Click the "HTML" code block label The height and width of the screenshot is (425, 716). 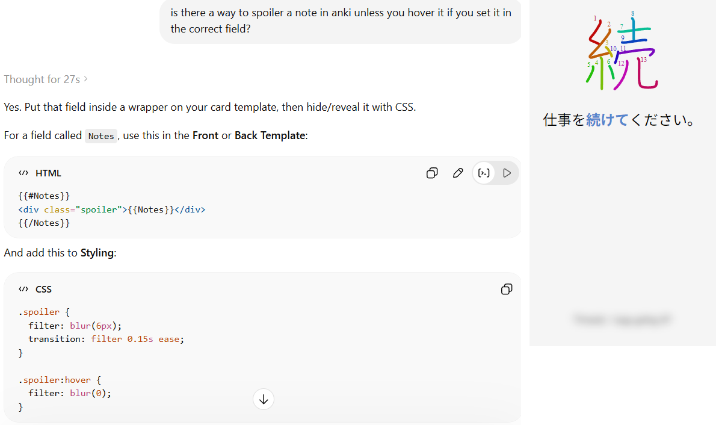[x=48, y=173]
